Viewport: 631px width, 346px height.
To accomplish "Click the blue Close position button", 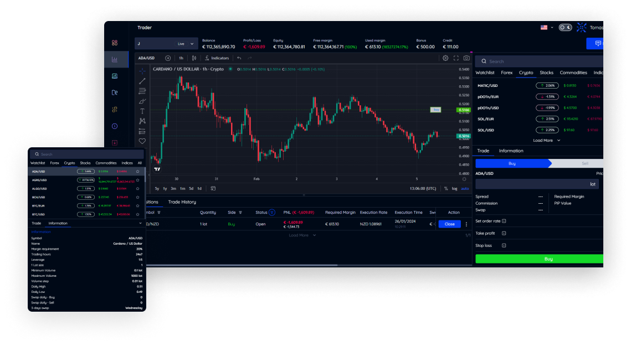I will 449,224.
